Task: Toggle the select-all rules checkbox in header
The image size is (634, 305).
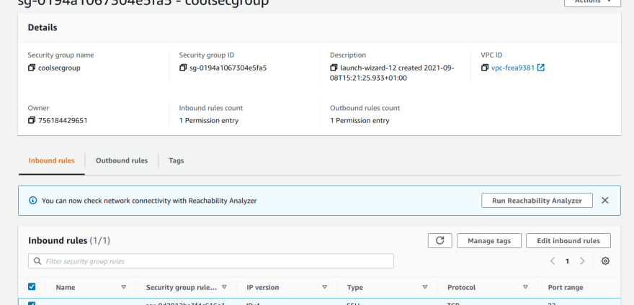Action: pos(32,287)
